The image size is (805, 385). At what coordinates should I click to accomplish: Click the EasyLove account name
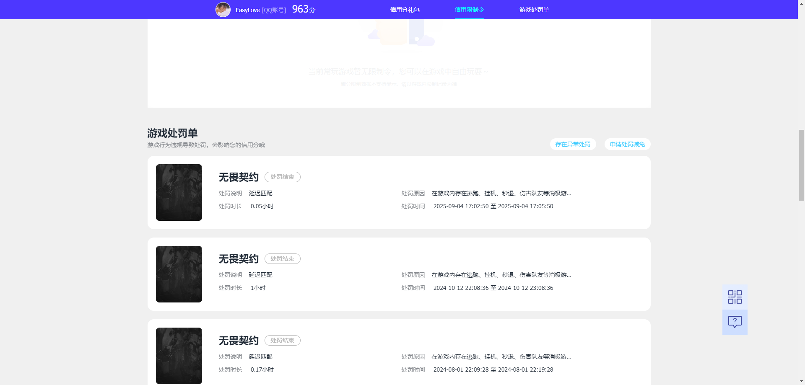tap(247, 9)
